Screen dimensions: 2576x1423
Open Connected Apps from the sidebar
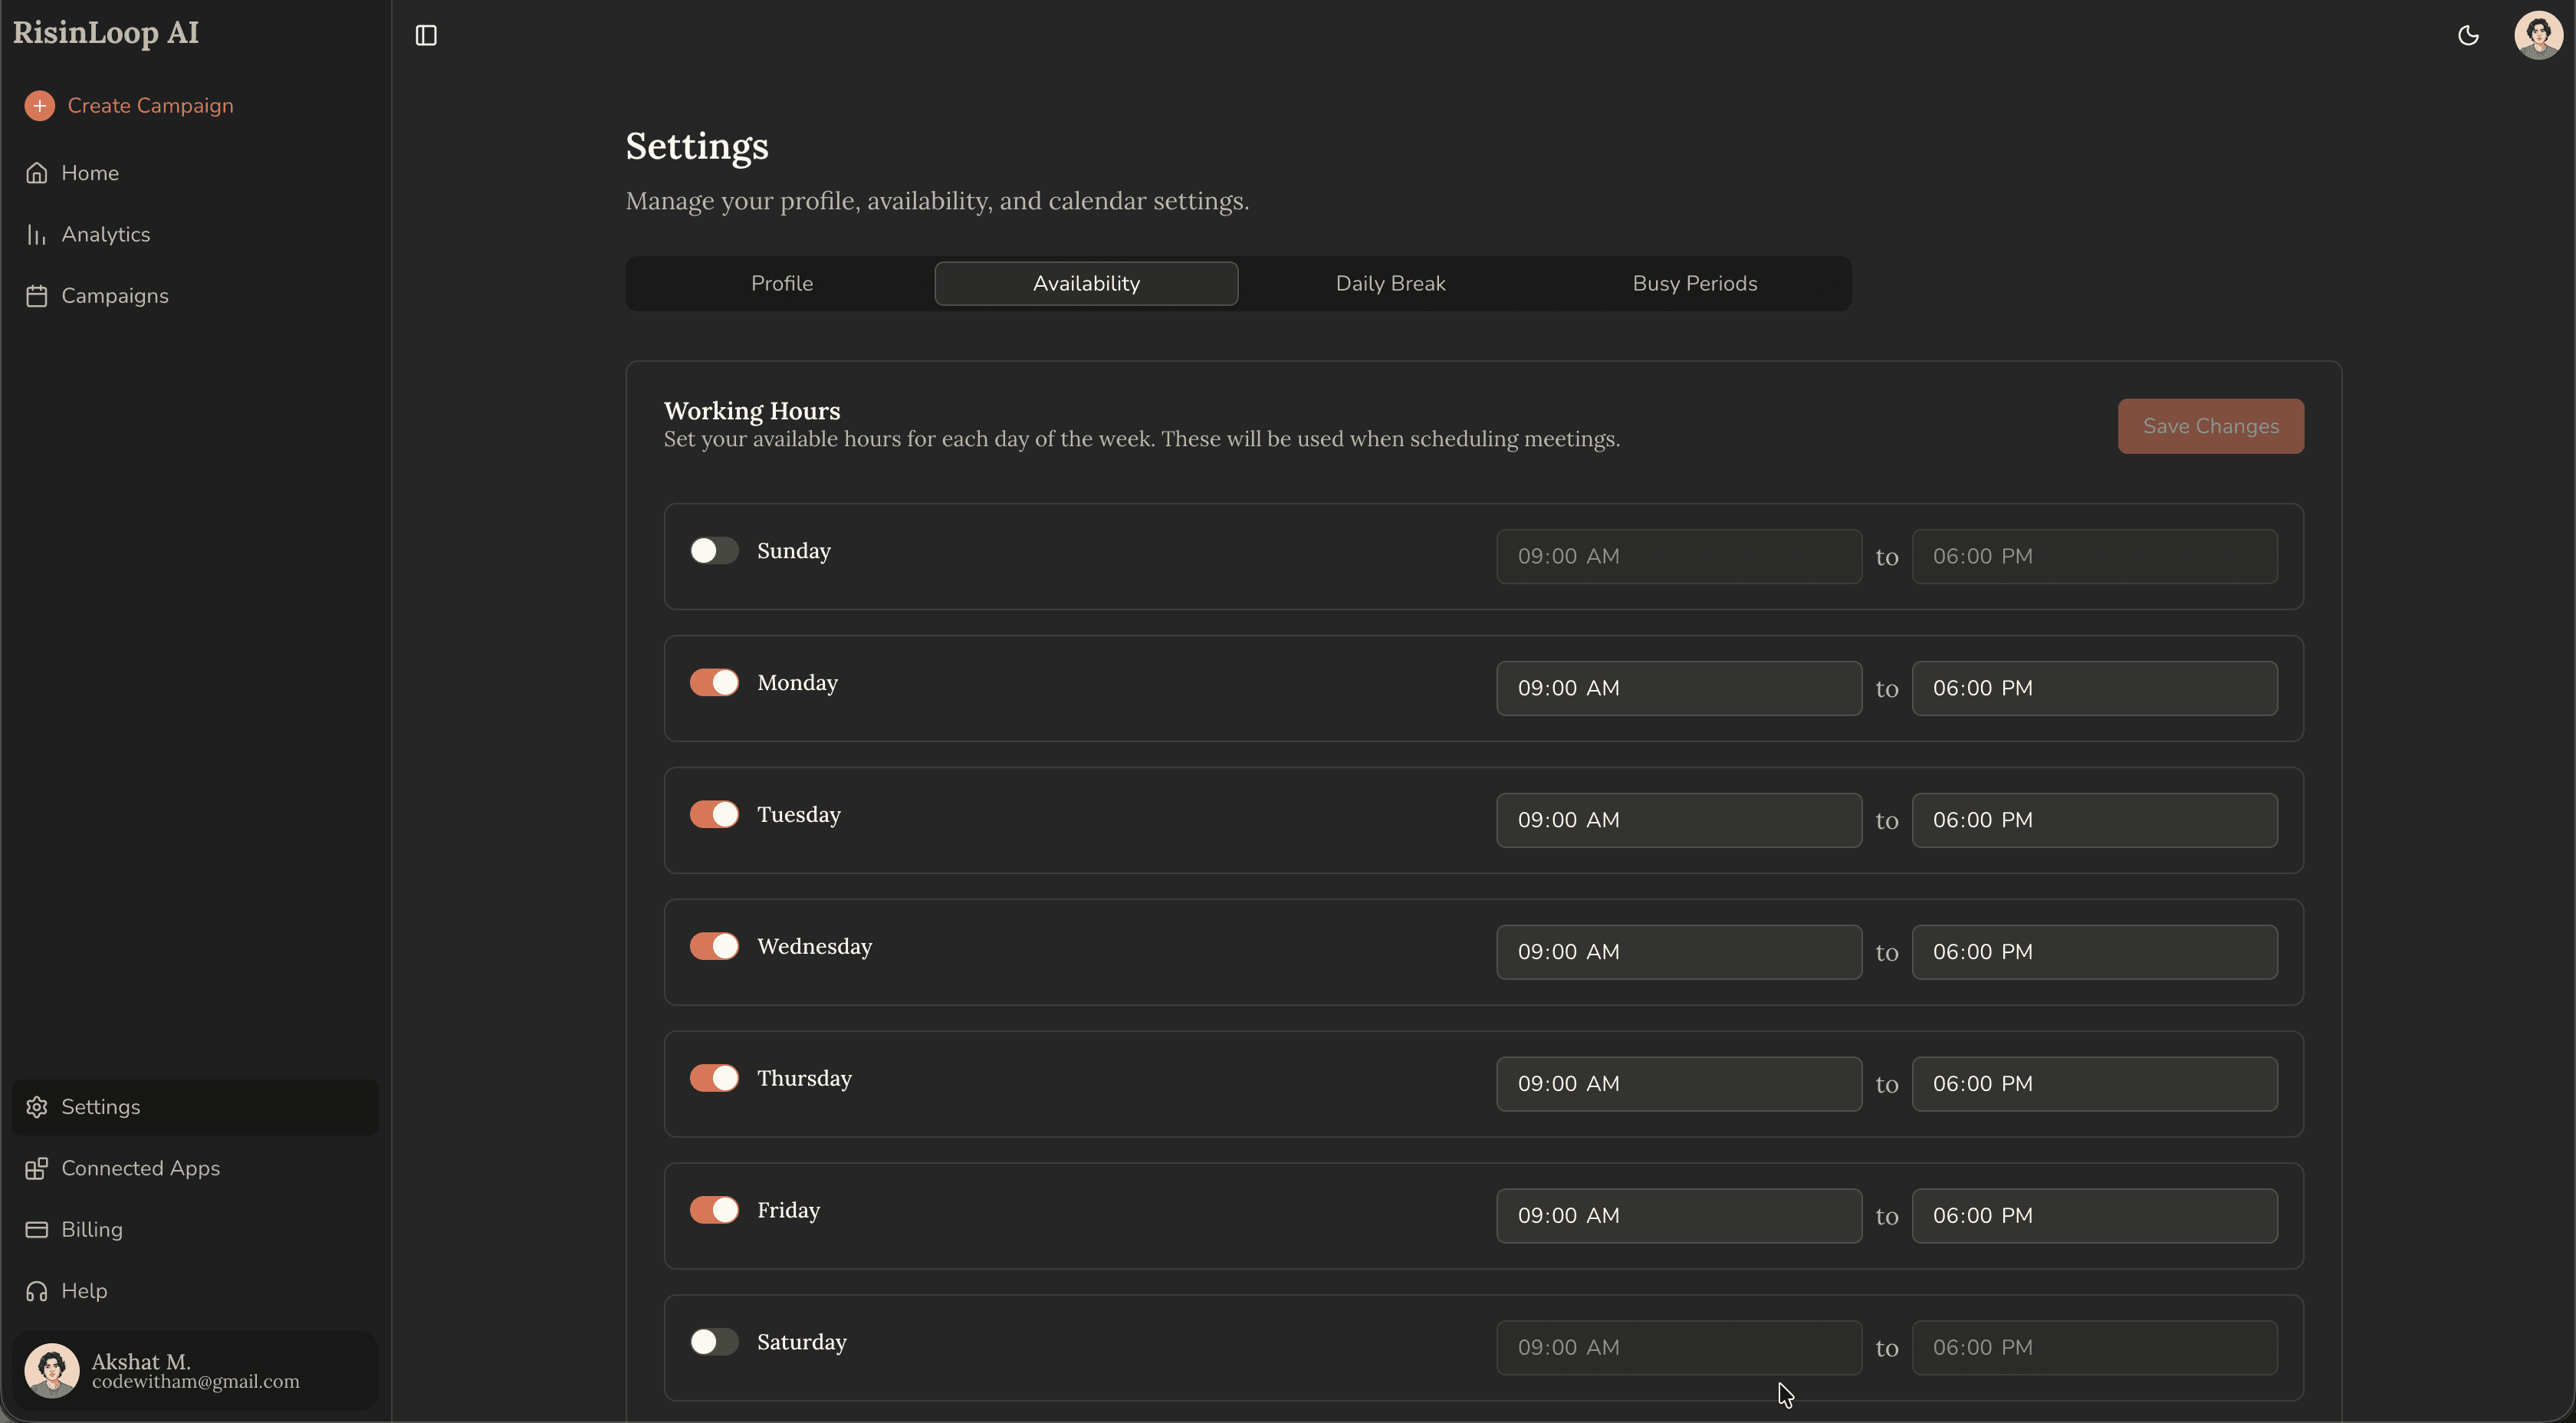pyautogui.click(x=140, y=1168)
